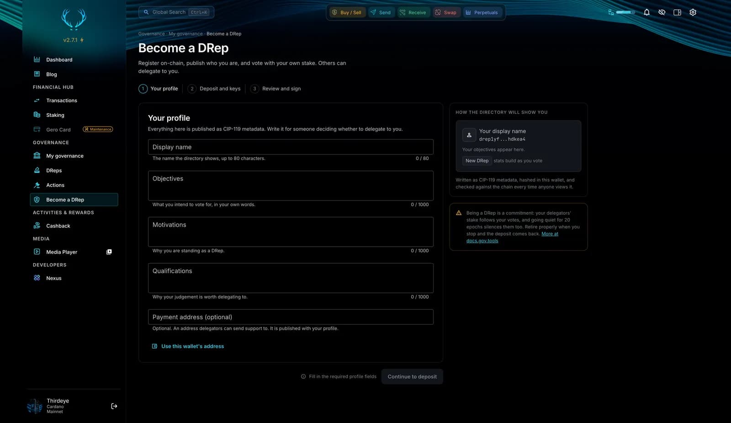Select the Deposit and keys step
The image size is (731, 423).
tap(214, 89)
